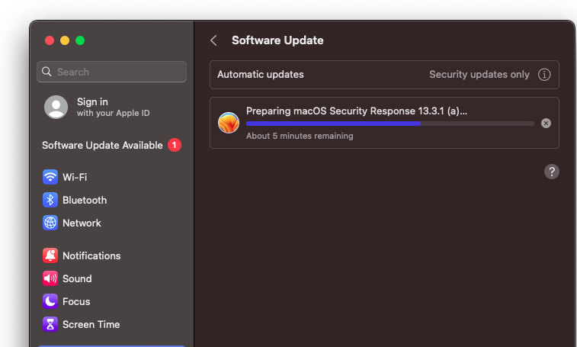Click the red notification badge
Viewport: 577px width, 347px height.
pyautogui.click(x=175, y=145)
